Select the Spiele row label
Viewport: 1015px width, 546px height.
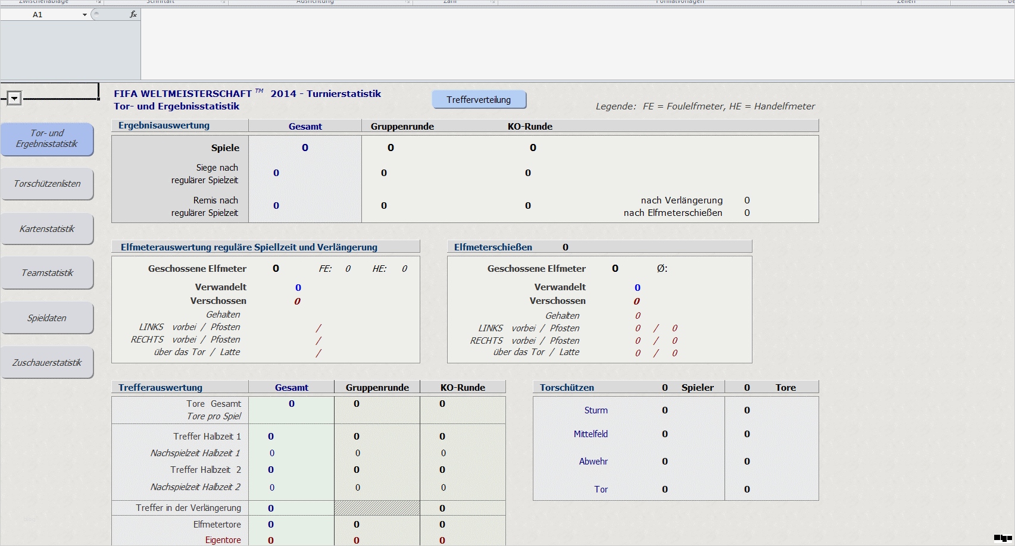225,148
